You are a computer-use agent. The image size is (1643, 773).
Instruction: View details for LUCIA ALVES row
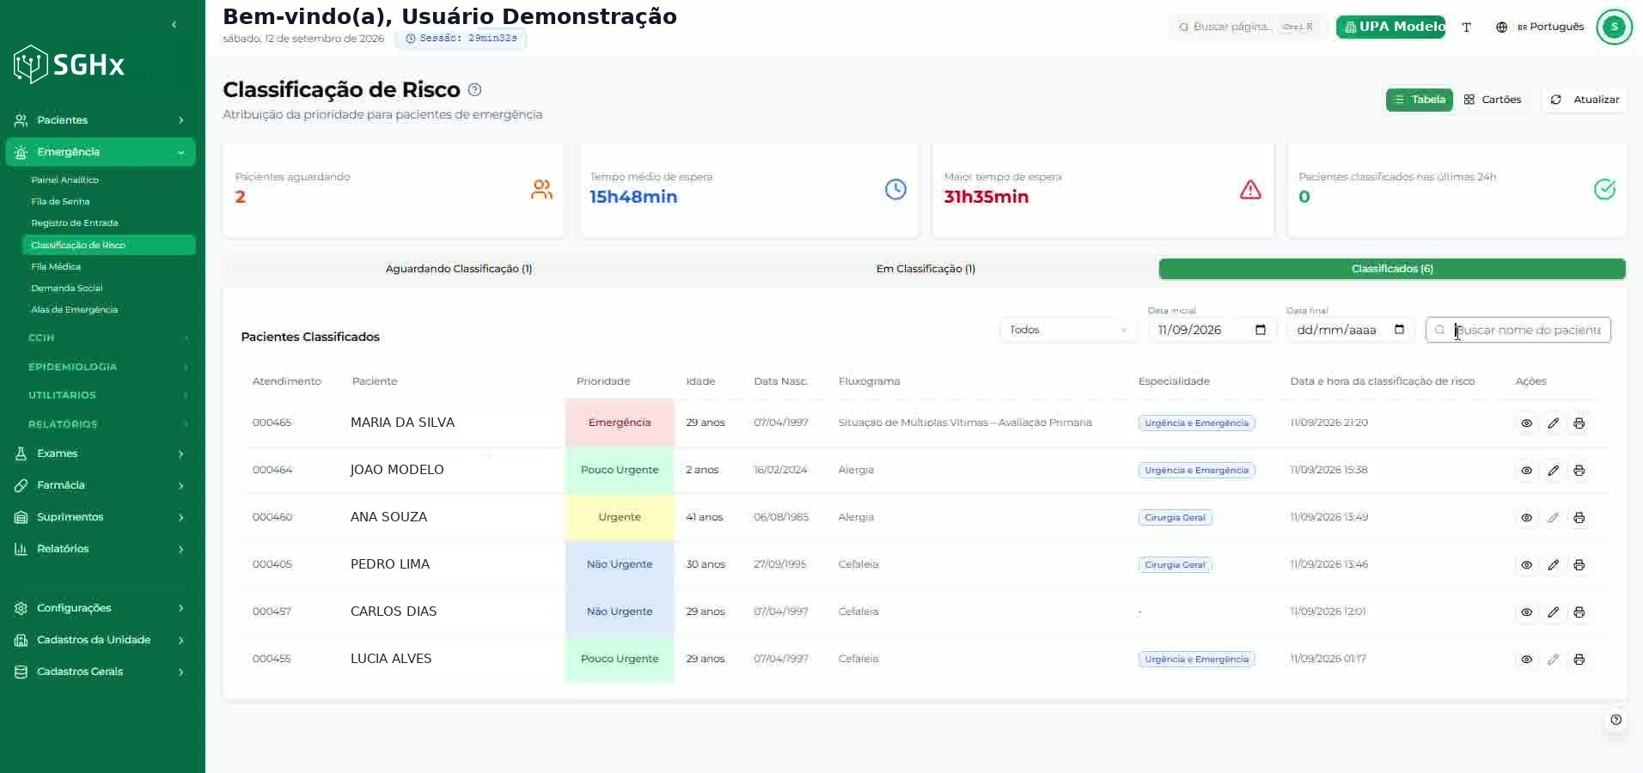click(1526, 660)
